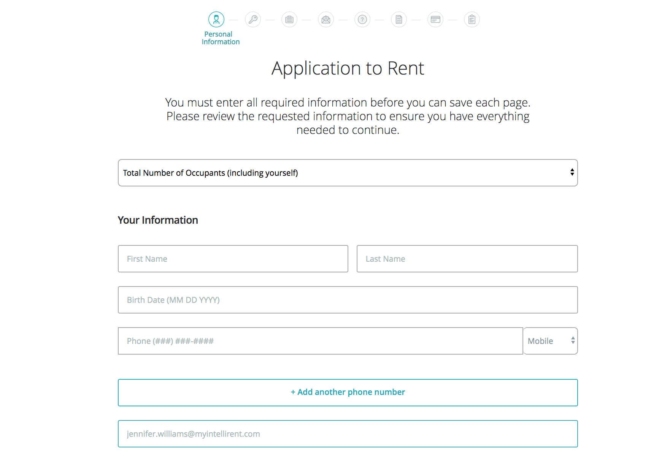This screenshot has width=667, height=452.
Task: Click the First Name field
Action: pos(233,259)
